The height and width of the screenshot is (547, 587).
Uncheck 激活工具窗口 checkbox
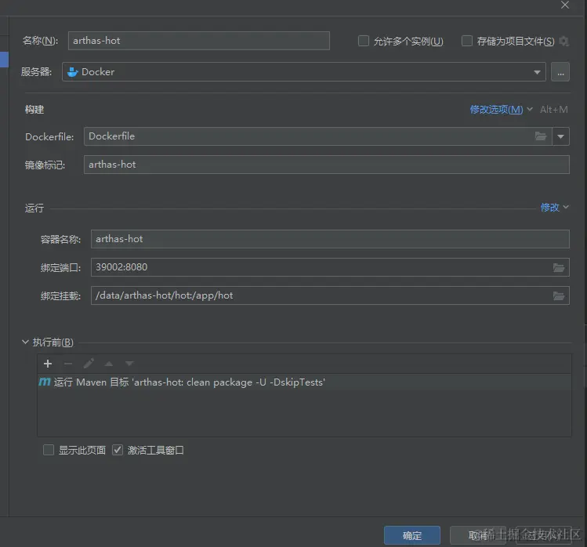(x=118, y=450)
